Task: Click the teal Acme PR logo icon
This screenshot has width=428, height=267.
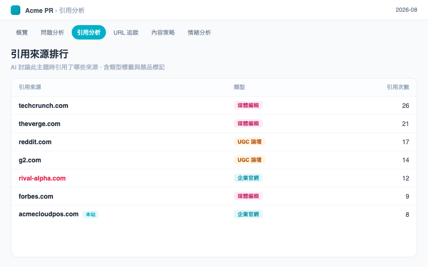Action: tap(16, 10)
